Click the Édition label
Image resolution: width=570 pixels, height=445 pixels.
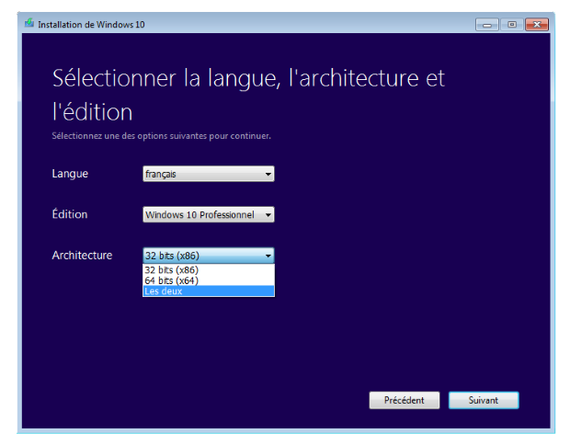[x=70, y=214]
